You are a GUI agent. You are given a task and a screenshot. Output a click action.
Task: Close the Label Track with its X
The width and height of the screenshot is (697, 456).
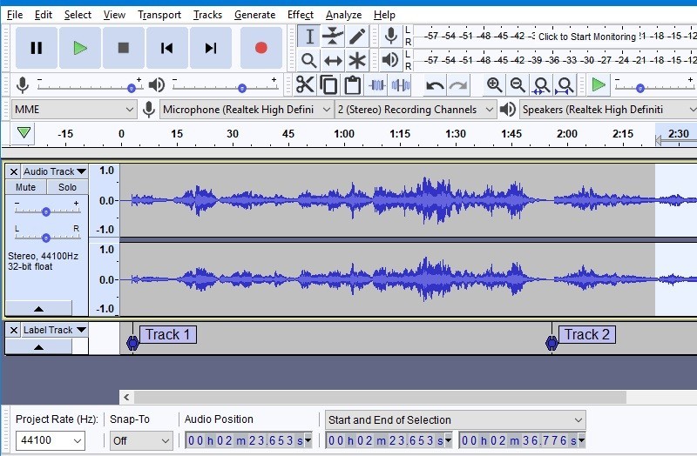[x=14, y=330]
